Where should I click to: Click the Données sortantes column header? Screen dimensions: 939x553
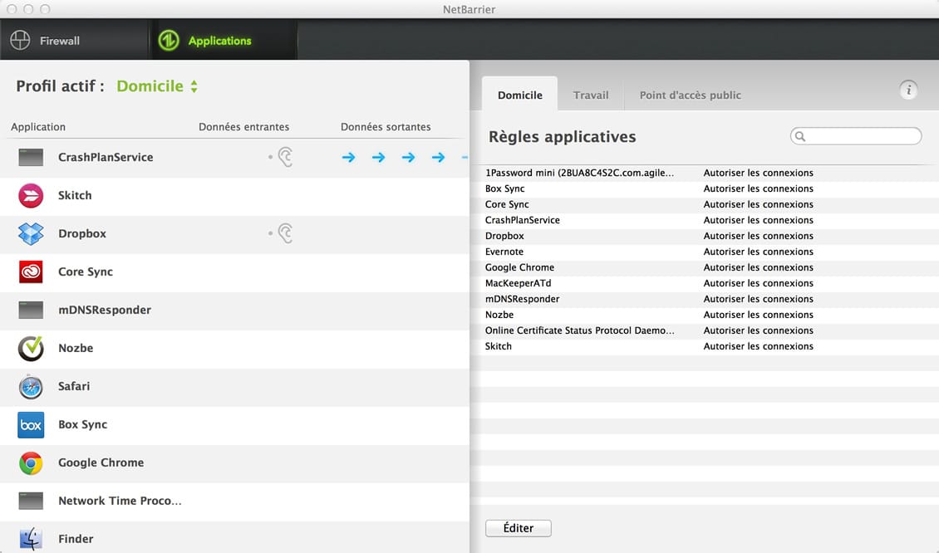[386, 127]
